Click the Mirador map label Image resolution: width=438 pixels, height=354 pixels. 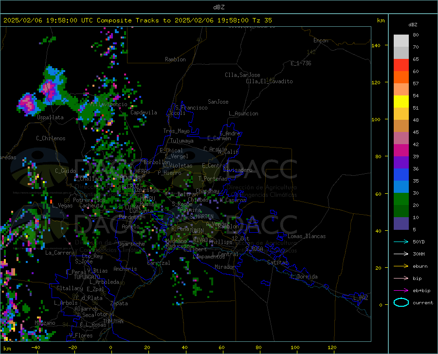(225, 267)
